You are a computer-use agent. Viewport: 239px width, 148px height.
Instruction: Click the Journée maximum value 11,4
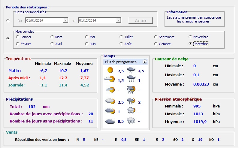(x=63, y=85)
